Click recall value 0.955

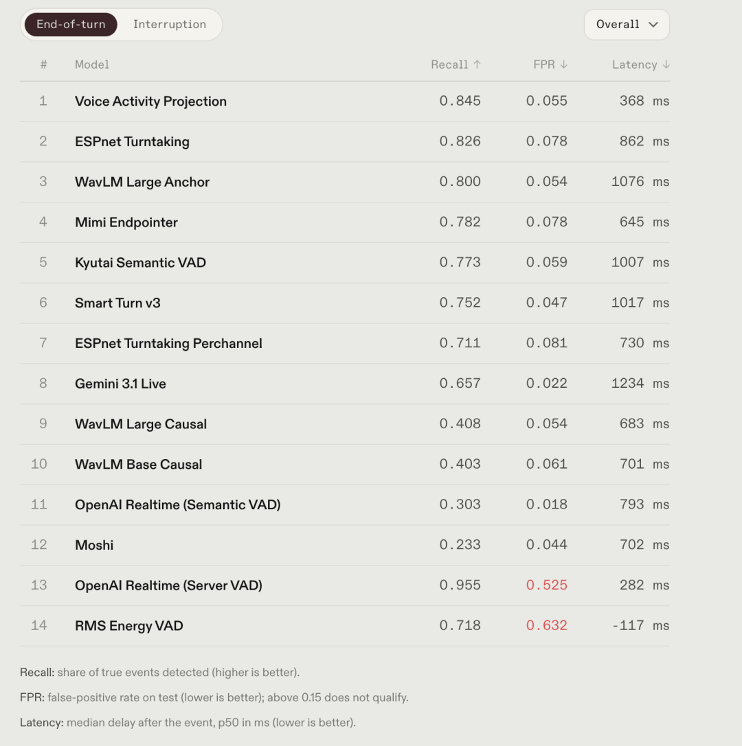[x=460, y=585]
